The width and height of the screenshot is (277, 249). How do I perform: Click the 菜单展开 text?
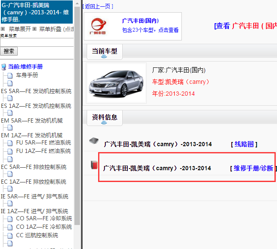click(x=20, y=29)
